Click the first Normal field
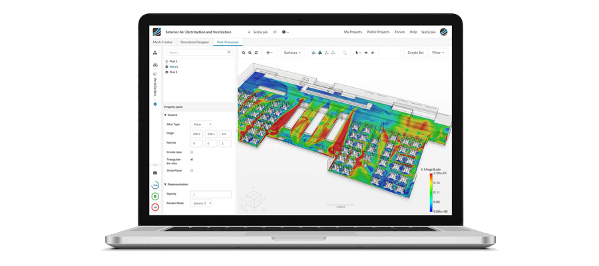 [x=196, y=144]
